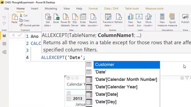Commit formula with checkmark icon

tap(20, 35)
